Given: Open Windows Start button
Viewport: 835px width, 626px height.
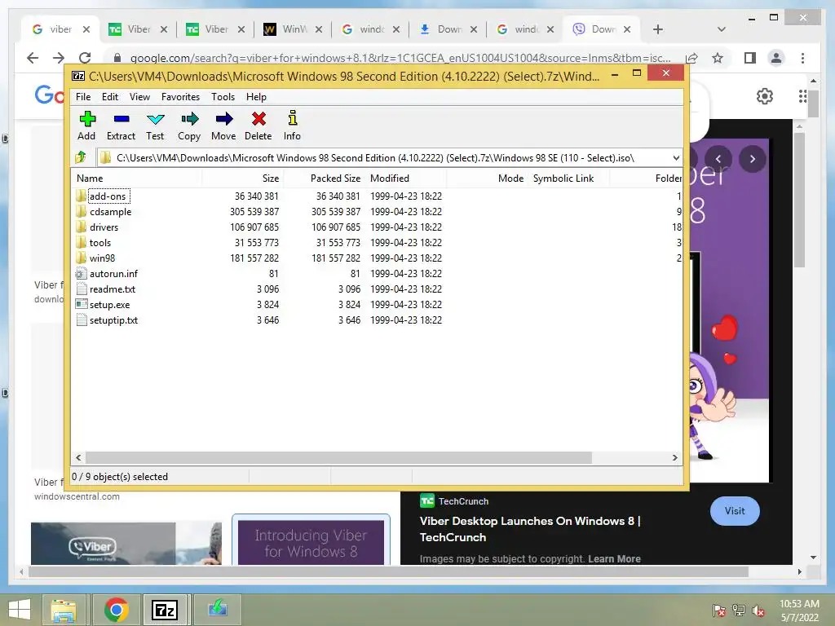Looking at the screenshot, I should [20, 610].
